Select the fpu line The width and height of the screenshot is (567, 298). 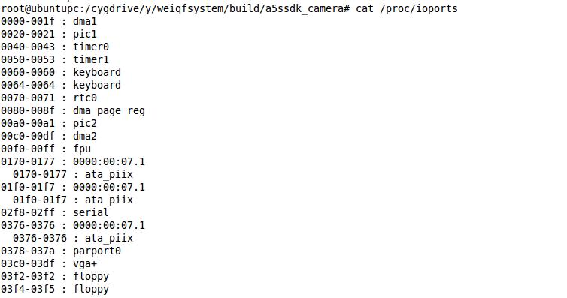tap(46, 149)
